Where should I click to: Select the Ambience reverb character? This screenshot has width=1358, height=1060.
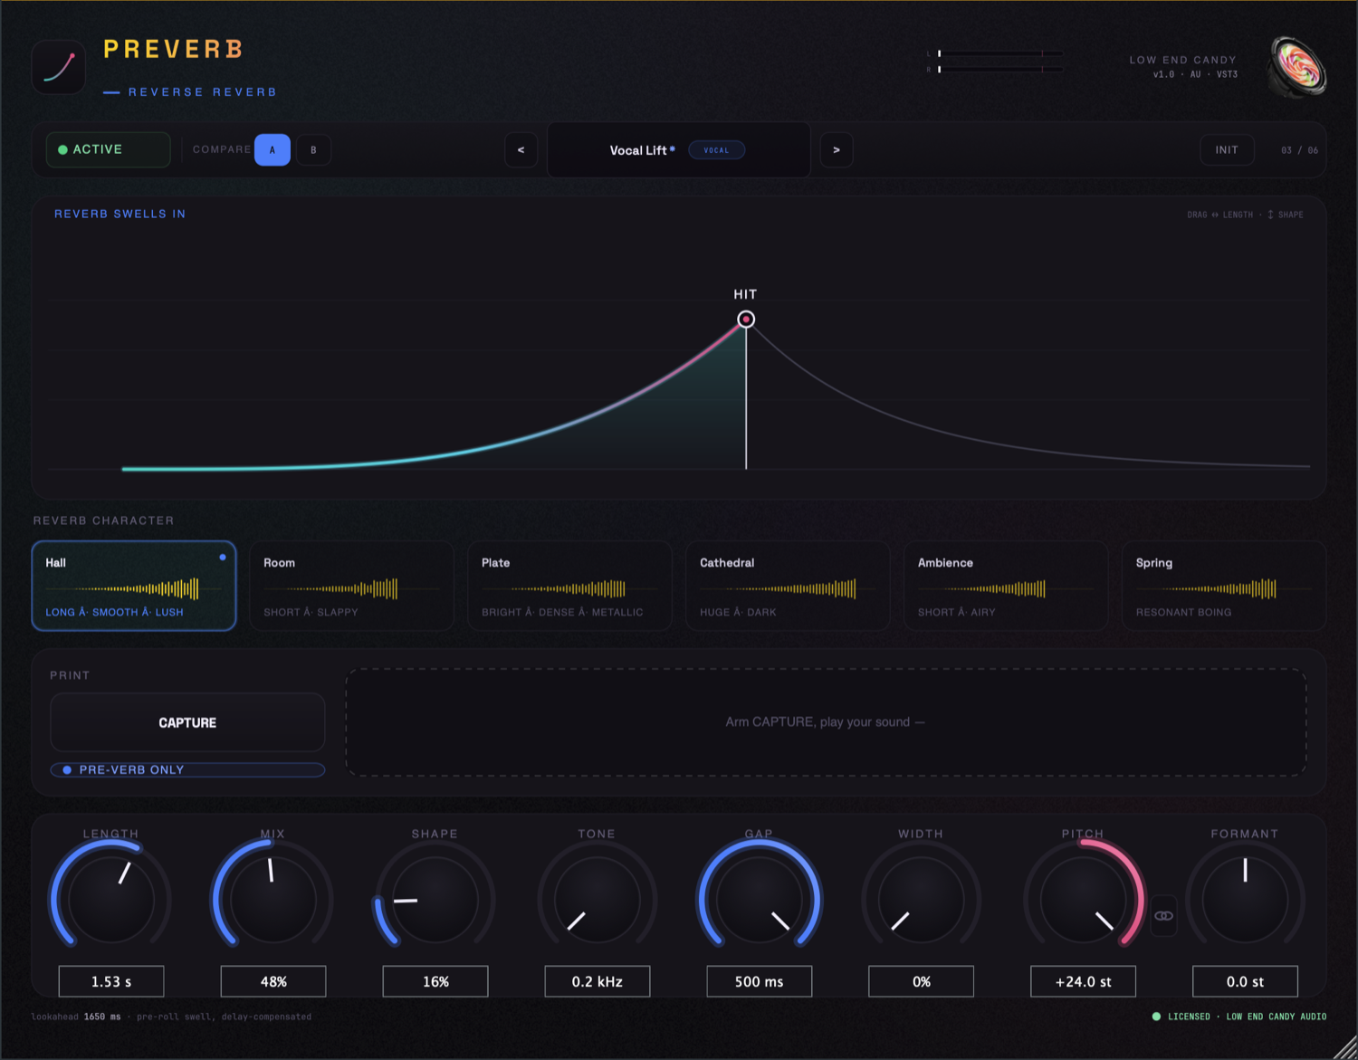tap(1006, 586)
